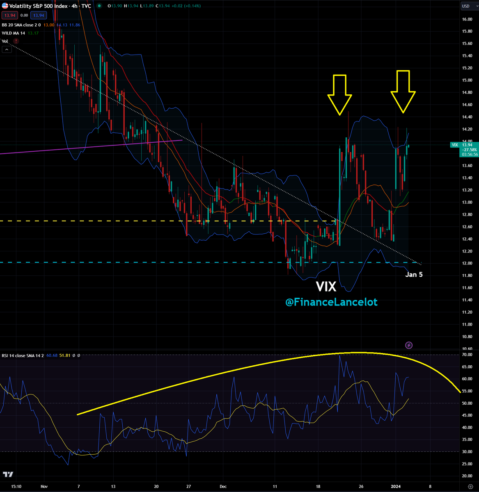Select the @FinanceLancelot text annotation
Image resolution: width=479 pixels, height=492 pixels.
pyautogui.click(x=331, y=302)
